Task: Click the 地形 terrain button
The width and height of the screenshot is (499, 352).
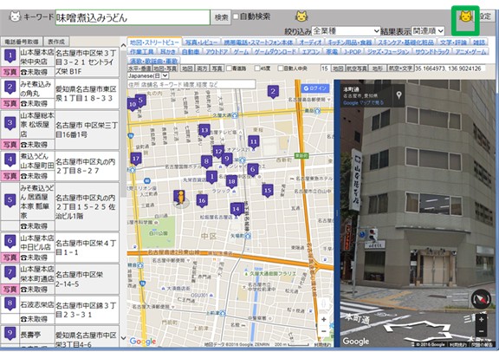Action: (378, 68)
